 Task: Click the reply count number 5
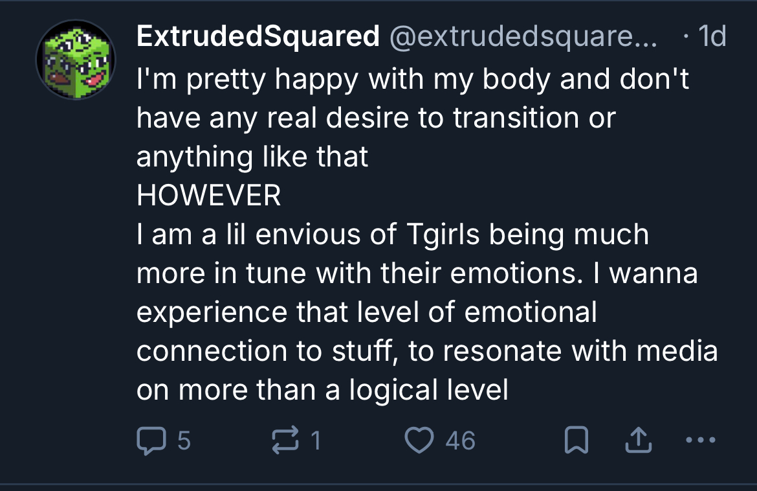[184, 441]
